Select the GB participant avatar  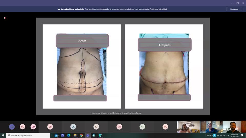50,127
